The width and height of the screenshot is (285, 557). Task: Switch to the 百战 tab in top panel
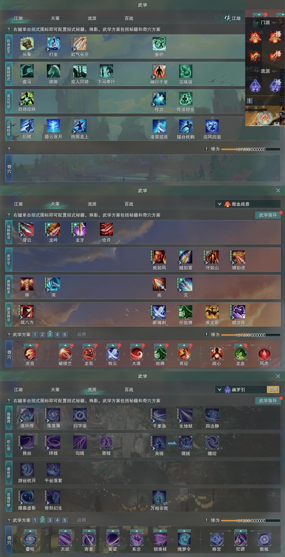(129, 18)
